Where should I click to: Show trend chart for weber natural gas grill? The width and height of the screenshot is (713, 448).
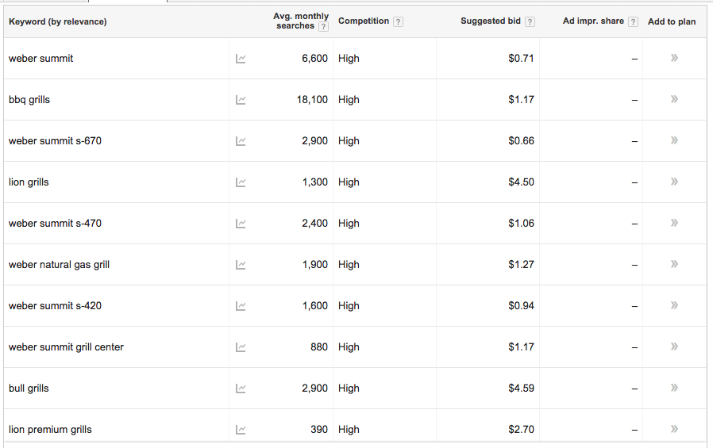[x=241, y=265]
